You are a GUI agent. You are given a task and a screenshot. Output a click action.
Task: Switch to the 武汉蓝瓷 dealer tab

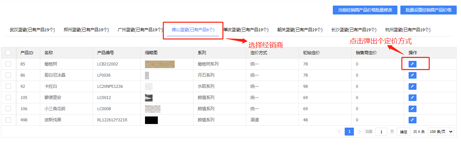click(32, 30)
